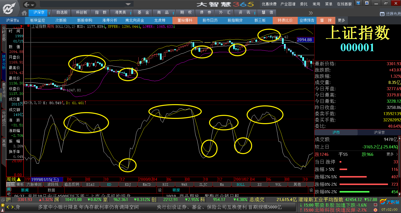Screen dimensions: 401x213
Task: Expand the 港美英 tab submenu dots
Action: pos(131,13)
